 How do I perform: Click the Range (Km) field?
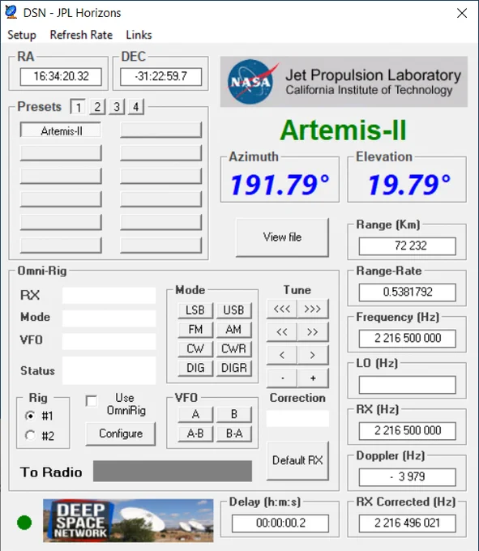coord(408,246)
